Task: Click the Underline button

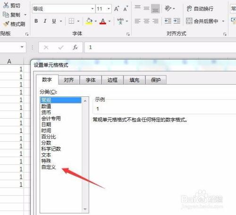Action: [54, 21]
